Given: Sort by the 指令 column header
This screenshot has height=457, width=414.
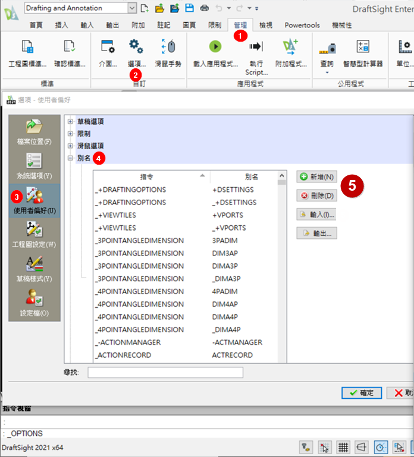Looking at the screenshot, I should click(x=152, y=177).
